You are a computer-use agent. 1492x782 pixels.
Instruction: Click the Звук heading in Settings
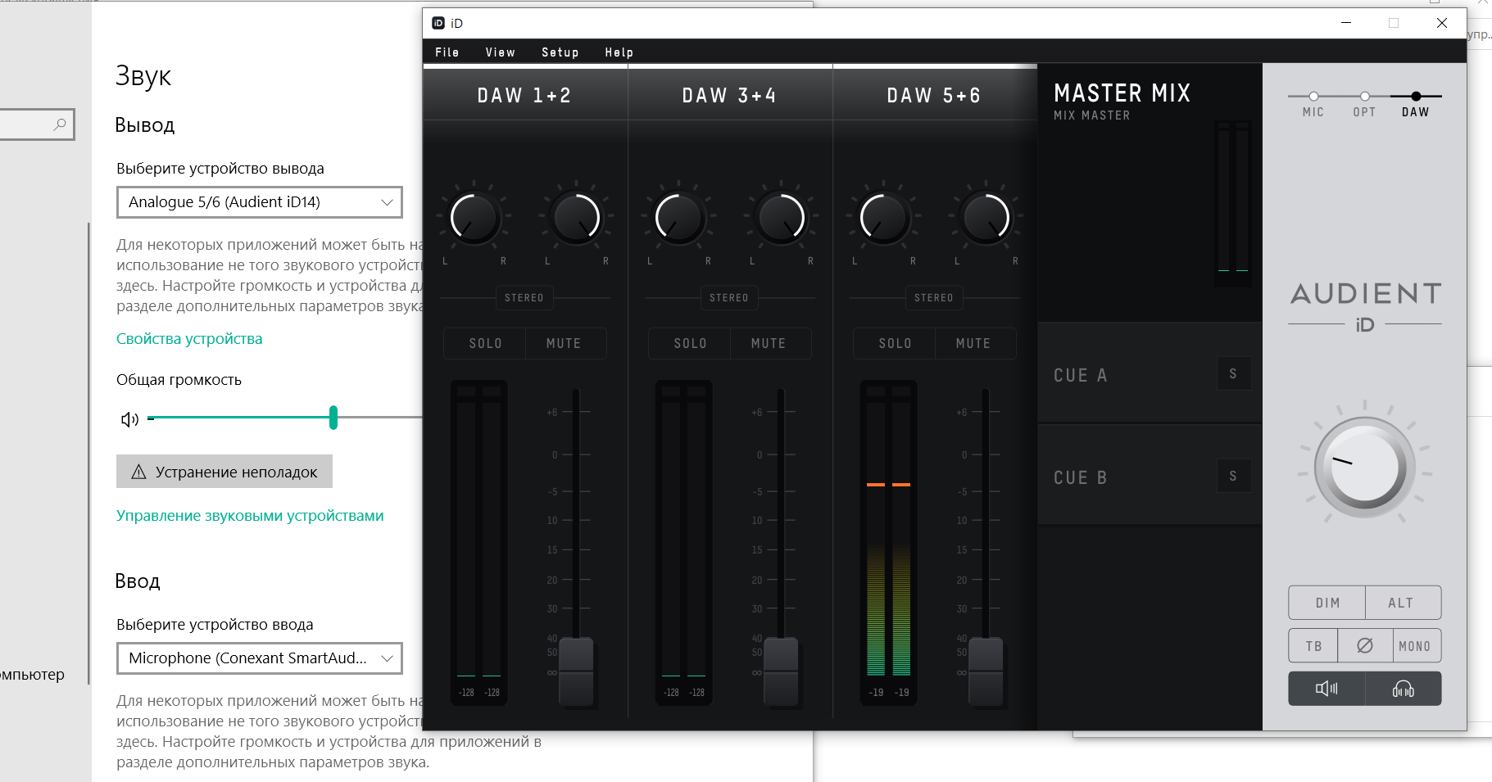143,76
